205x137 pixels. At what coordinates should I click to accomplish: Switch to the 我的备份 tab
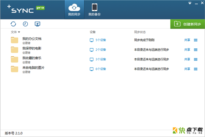coord(94,10)
